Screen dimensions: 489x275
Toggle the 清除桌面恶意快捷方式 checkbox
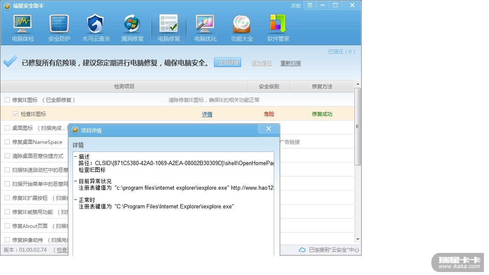pyautogui.click(x=7, y=156)
